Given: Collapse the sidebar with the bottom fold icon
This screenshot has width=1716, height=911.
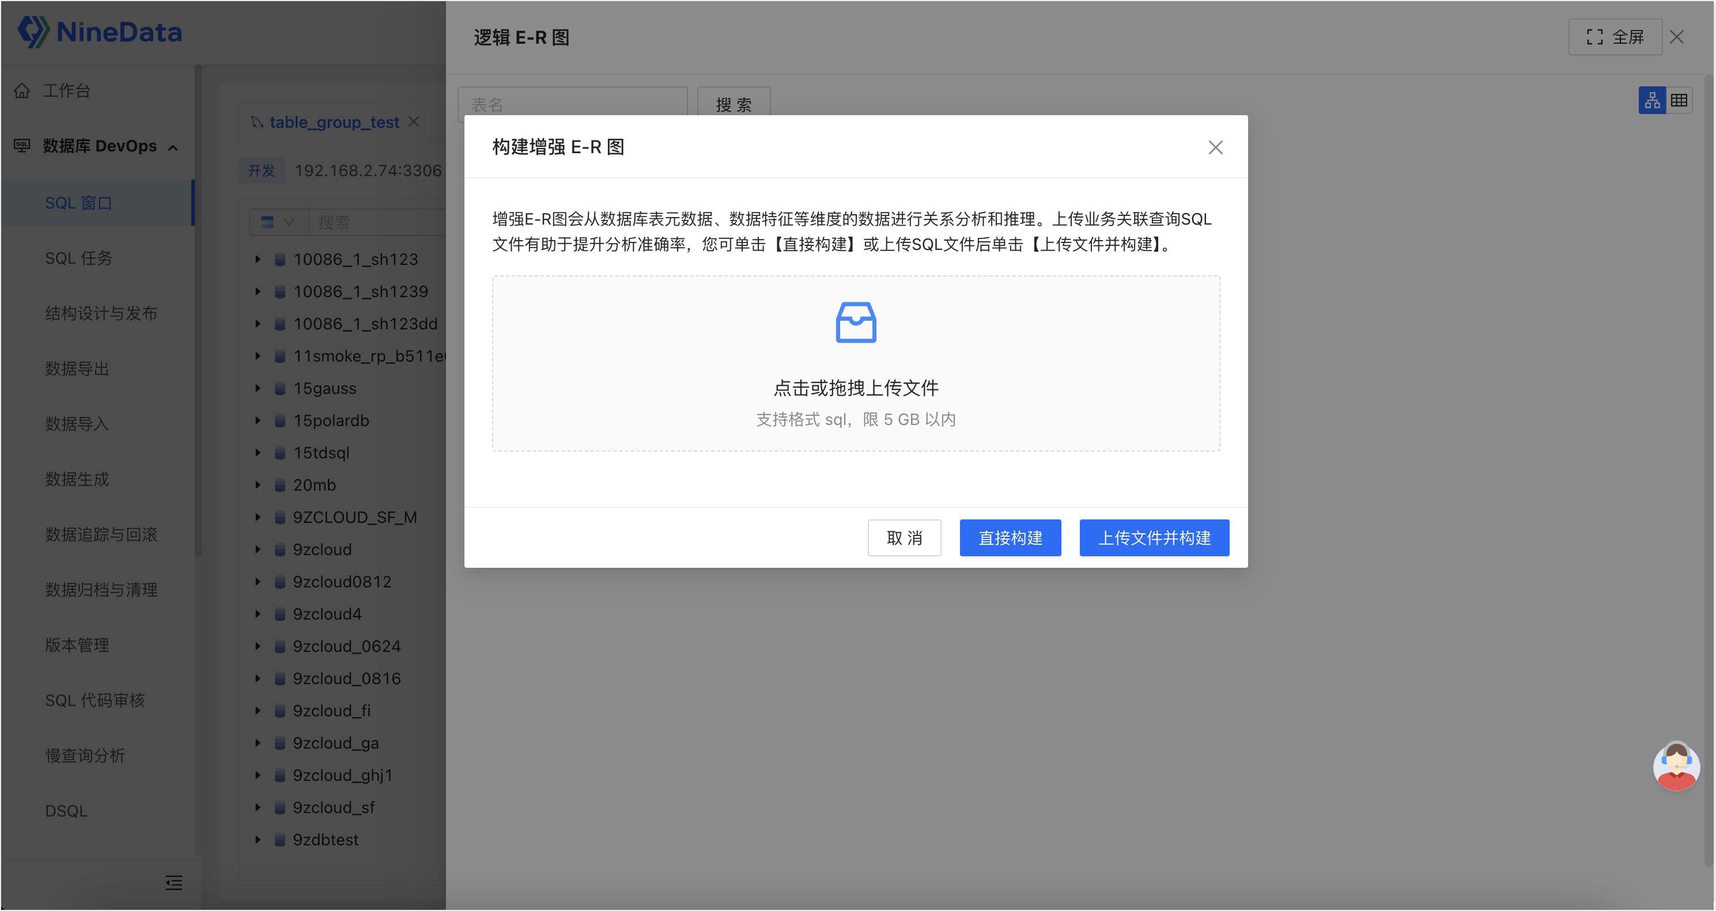Looking at the screenshot, I should [x=174, y=882].
